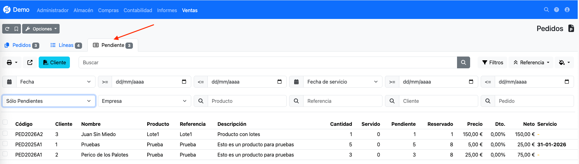The width and height of the screenshot is (579, 164).
Task: Tick checkbox for order PED2026A2
Action: 5,134
